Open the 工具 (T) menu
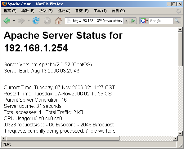The width and height of the screenshot is (184, 149). (100, 11)
